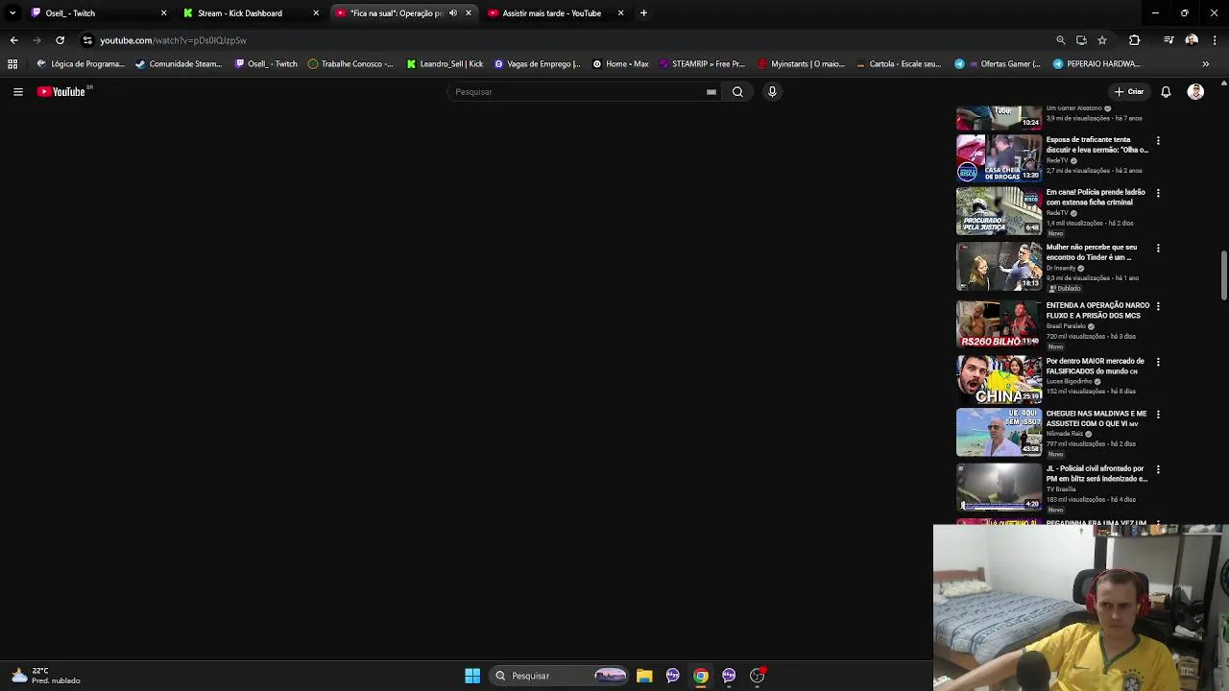Open File Explorer from the taskbar

point(644,676)
